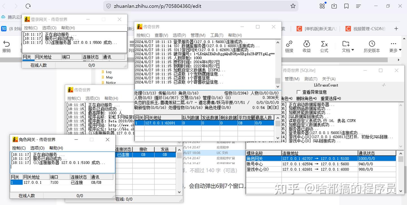Open site info shield icon in address bar
Viewport: 407px width, 205px height.
coord(109,6)
